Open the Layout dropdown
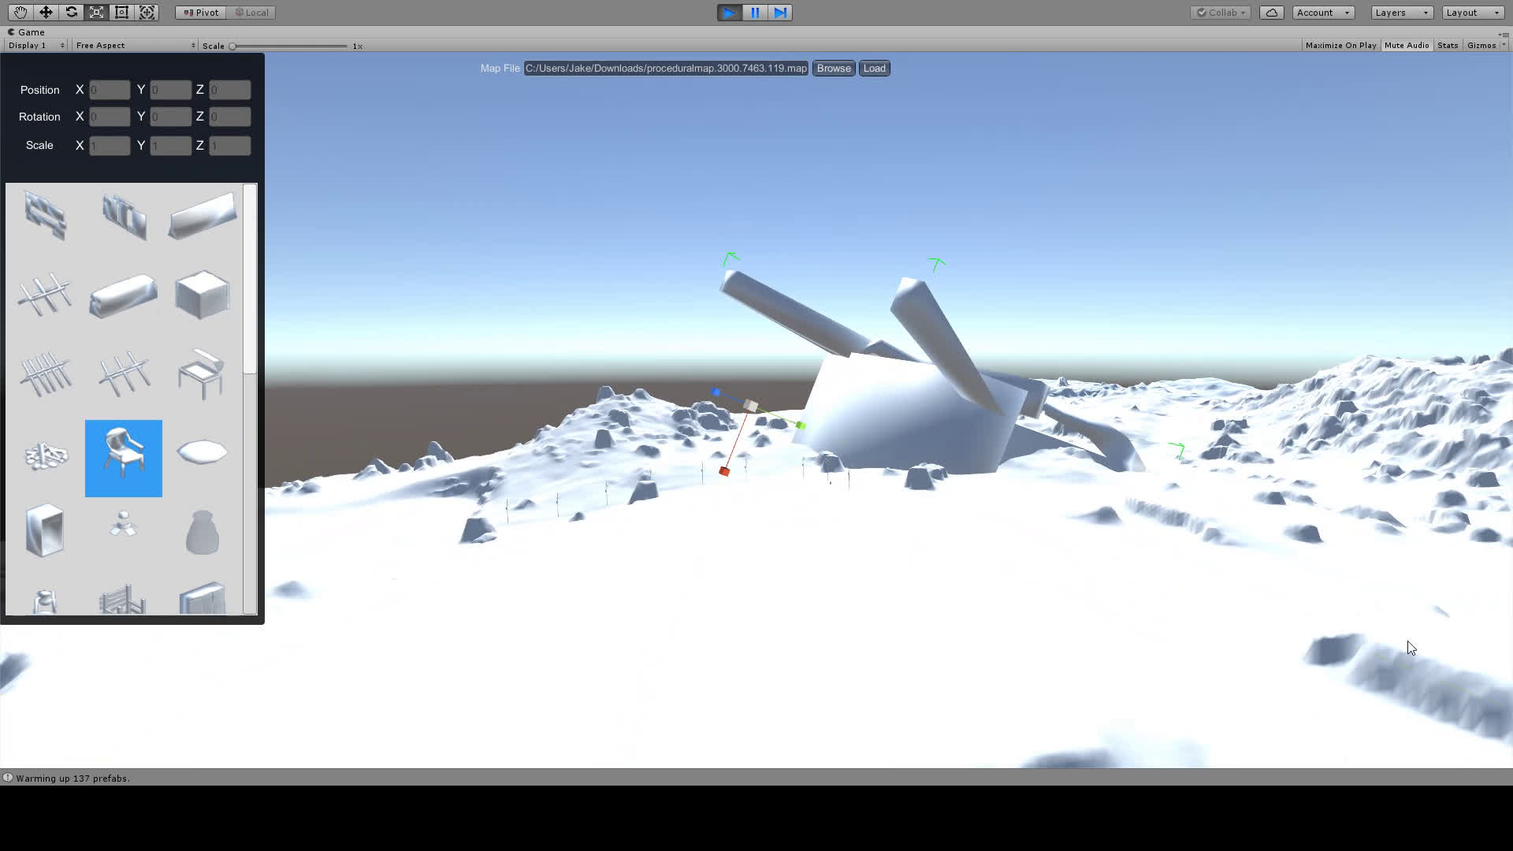 1472,13
